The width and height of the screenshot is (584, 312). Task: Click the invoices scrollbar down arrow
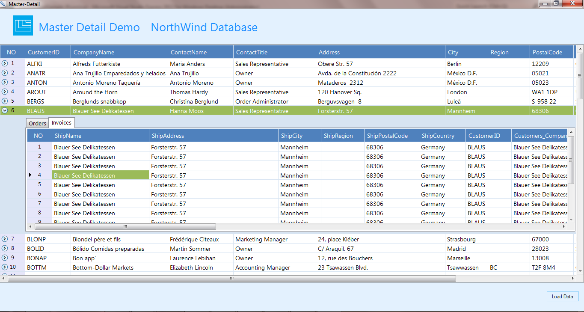[571, 219]
